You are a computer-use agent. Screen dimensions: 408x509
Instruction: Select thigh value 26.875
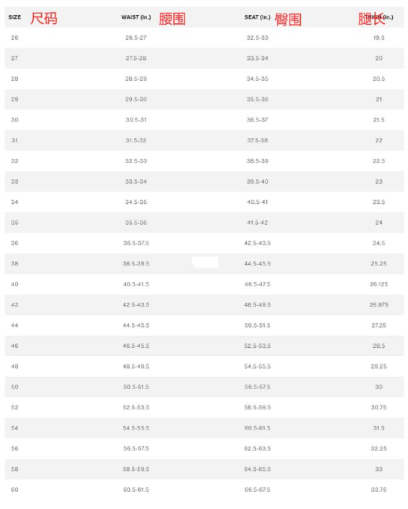[379, 305]
